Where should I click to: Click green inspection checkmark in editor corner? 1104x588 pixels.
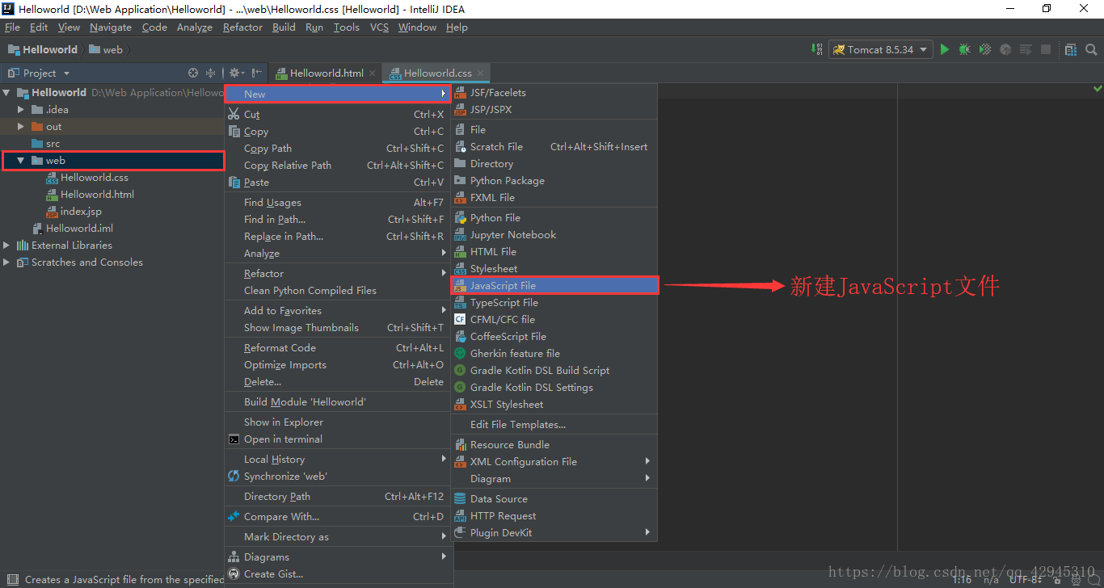click(1098, 88)
